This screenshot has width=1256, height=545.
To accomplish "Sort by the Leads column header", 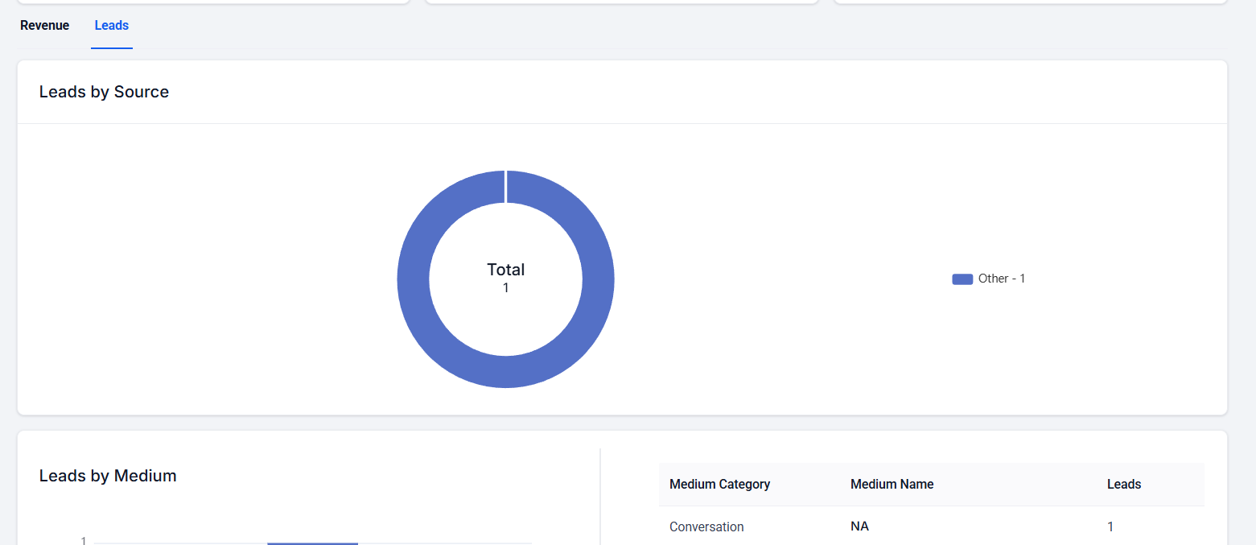I will [1123, 484].
